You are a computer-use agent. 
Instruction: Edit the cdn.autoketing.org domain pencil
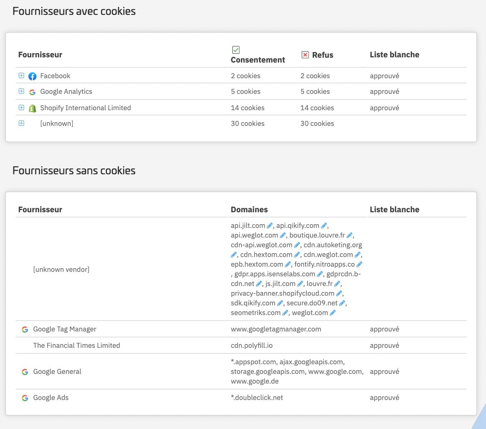click(234, 255)
